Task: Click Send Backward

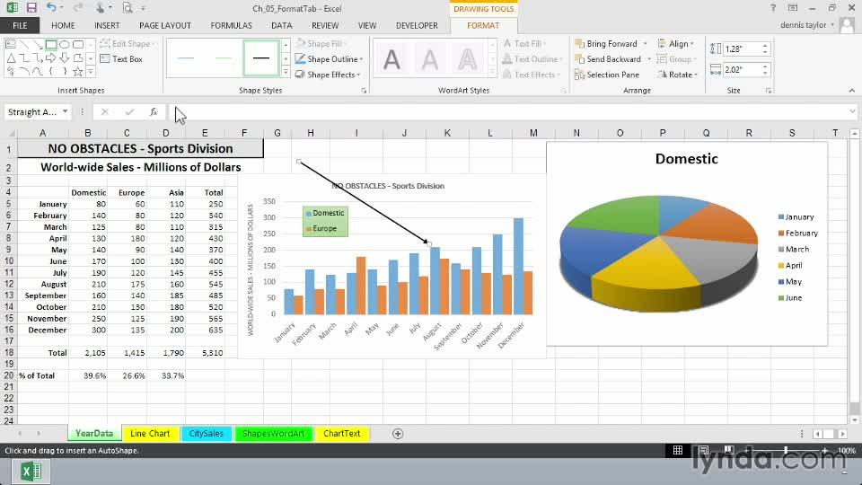Action: [x=608, y=59]
